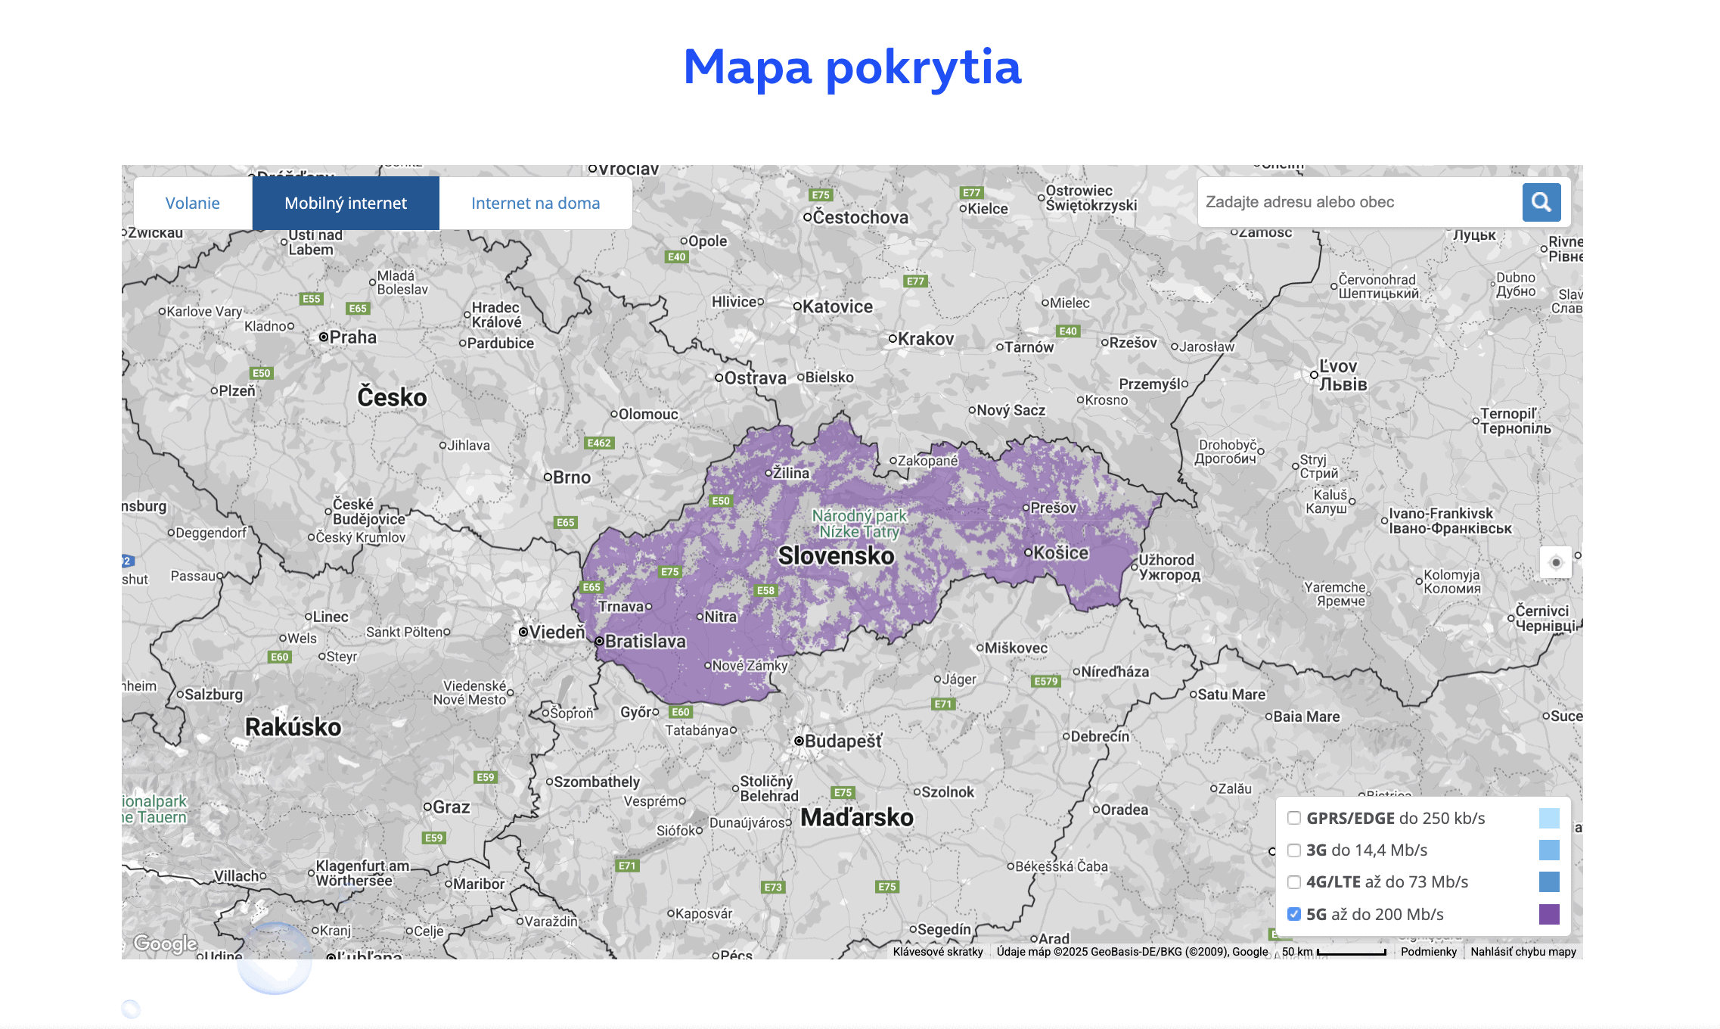Viewport: 1720px width, 1029px height.
Task: Click the magnifier search button
Action: point(1541,202)
